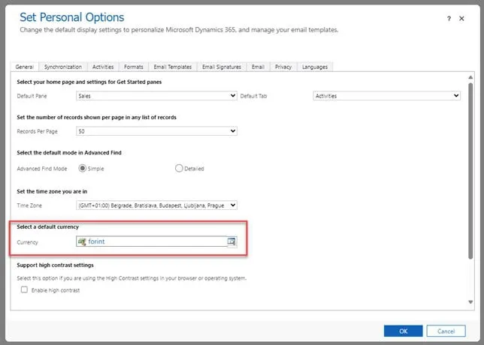Open the help question mark icon
Image resolution: width=484 pixels, height=345 pixels.
(x=449, y=19)
